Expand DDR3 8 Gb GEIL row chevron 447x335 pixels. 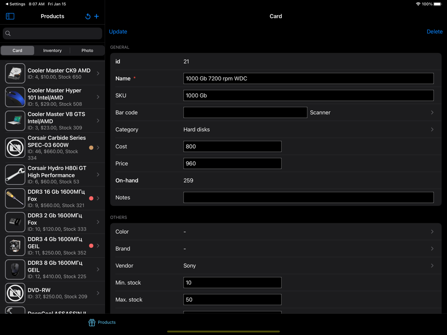[98, 269]
